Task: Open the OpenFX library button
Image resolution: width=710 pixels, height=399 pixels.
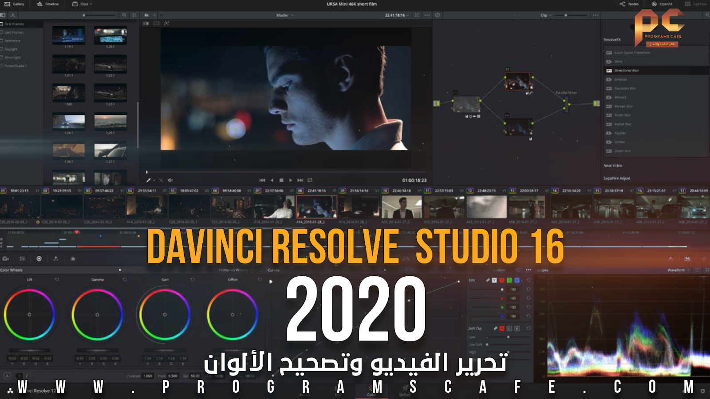Action: 662,4
